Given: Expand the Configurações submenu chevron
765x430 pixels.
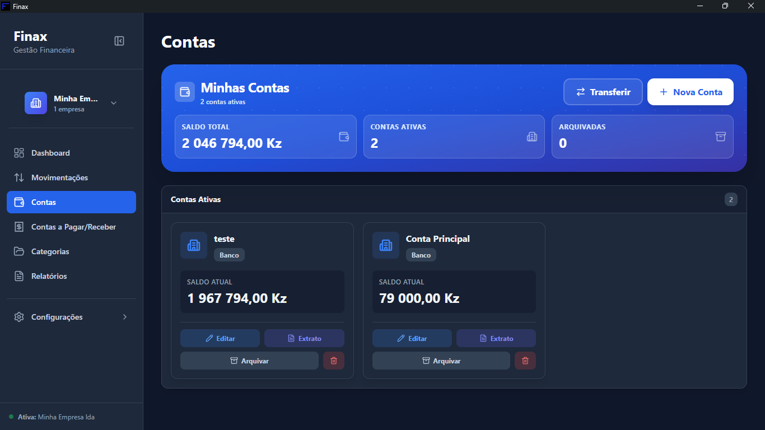Looking at the screenshot, I should tap(125, 317).
